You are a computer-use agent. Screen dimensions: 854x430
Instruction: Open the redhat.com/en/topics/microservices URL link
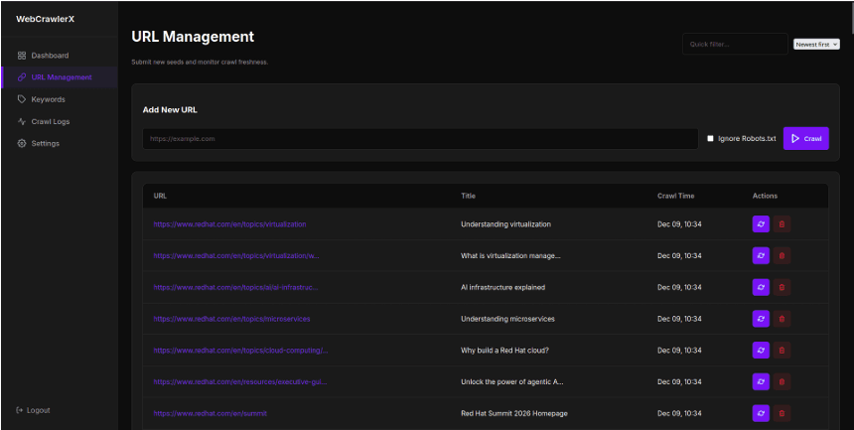tap(231, 319)
